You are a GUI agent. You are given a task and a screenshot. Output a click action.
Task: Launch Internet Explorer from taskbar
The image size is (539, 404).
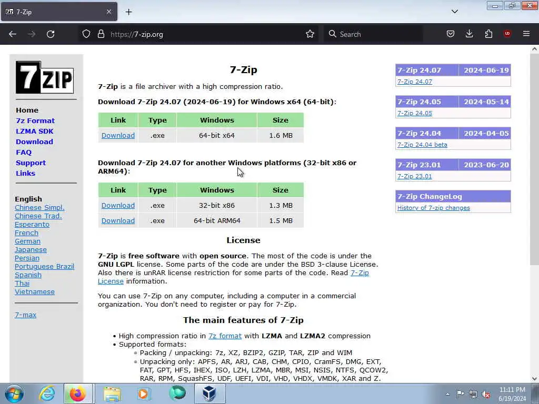47,393
